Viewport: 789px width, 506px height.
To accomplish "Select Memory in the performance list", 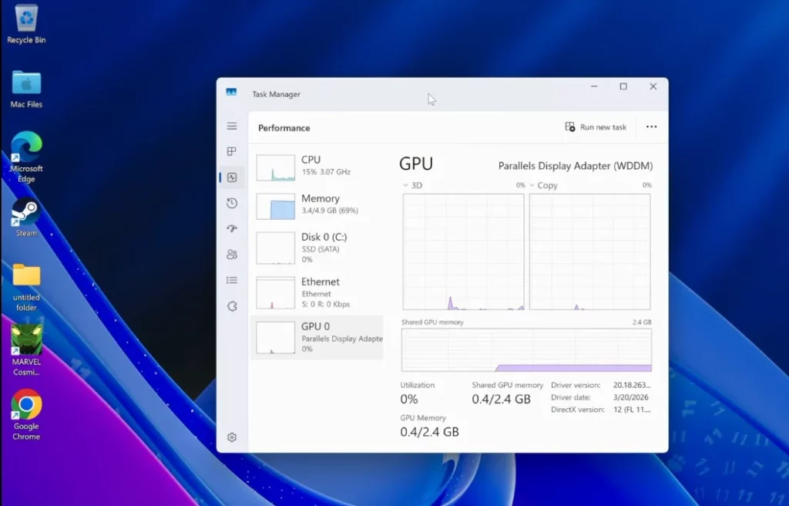I will click(x=317, y=204).
